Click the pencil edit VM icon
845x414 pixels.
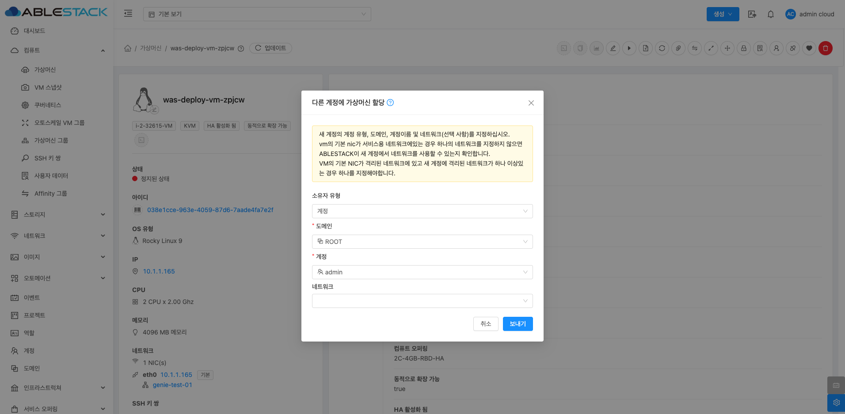(613, 48)
